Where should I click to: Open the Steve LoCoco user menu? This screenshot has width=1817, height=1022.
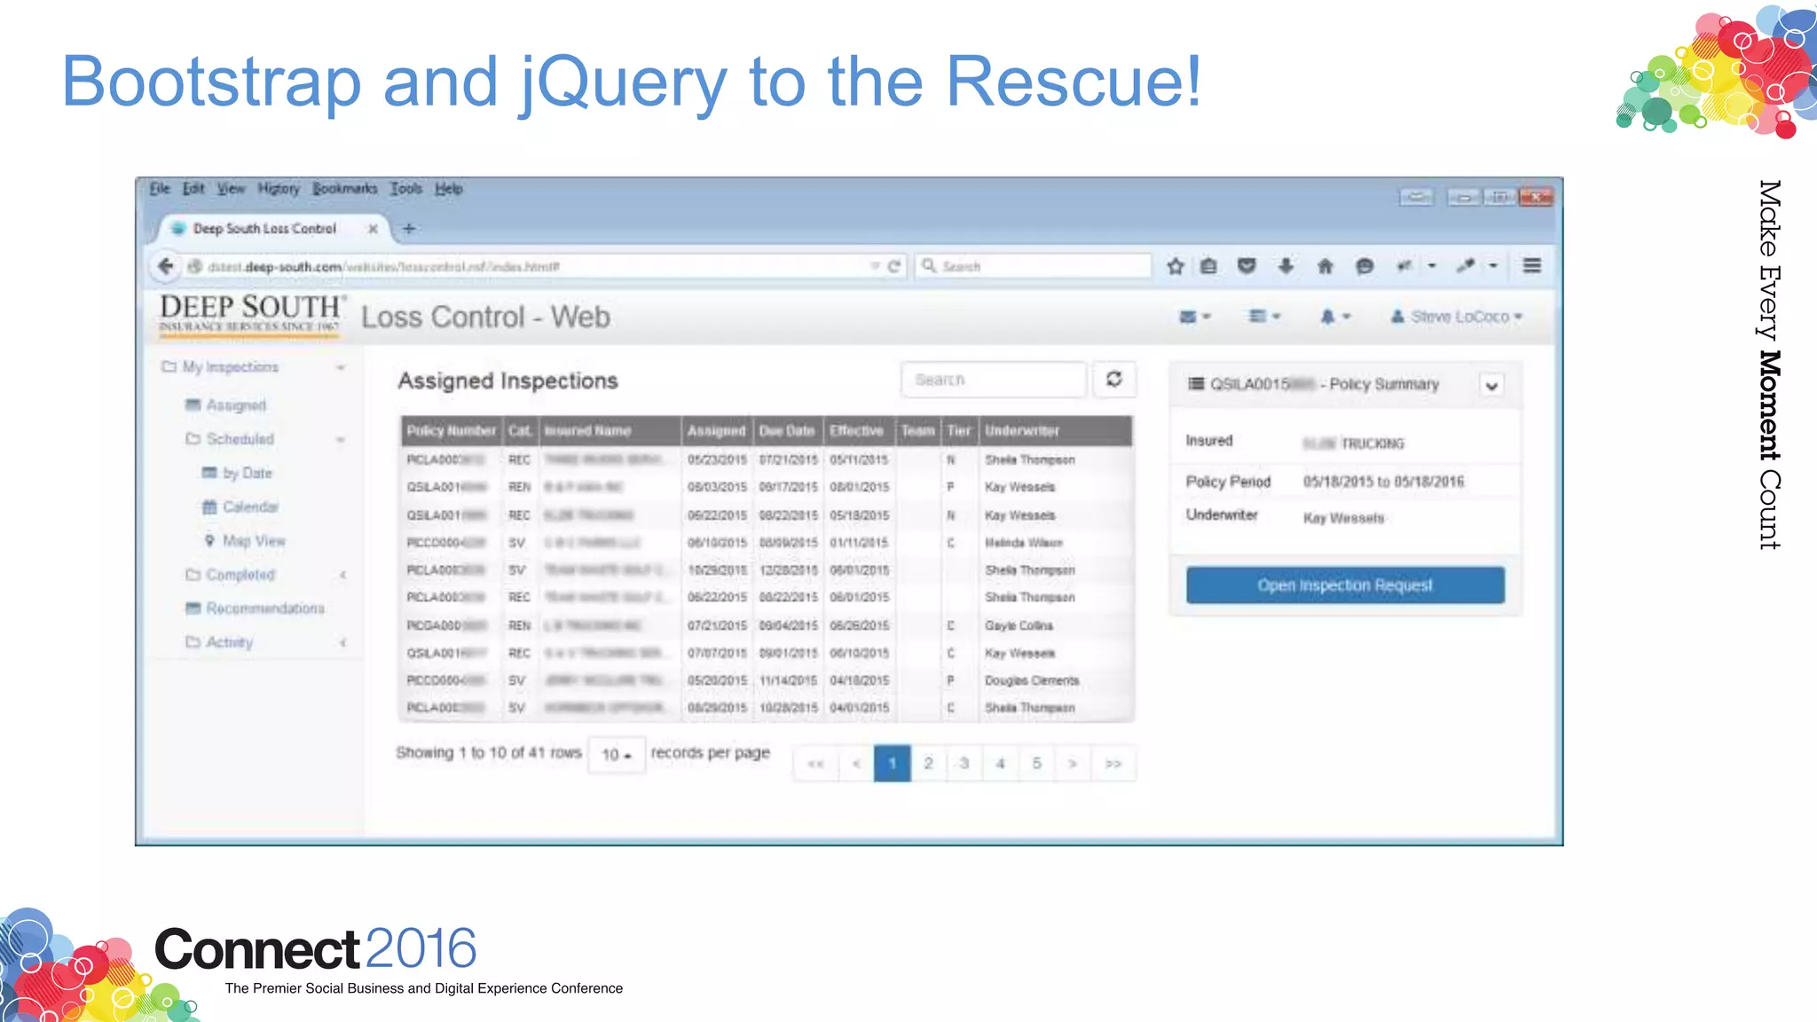(x=1457, y=317)
